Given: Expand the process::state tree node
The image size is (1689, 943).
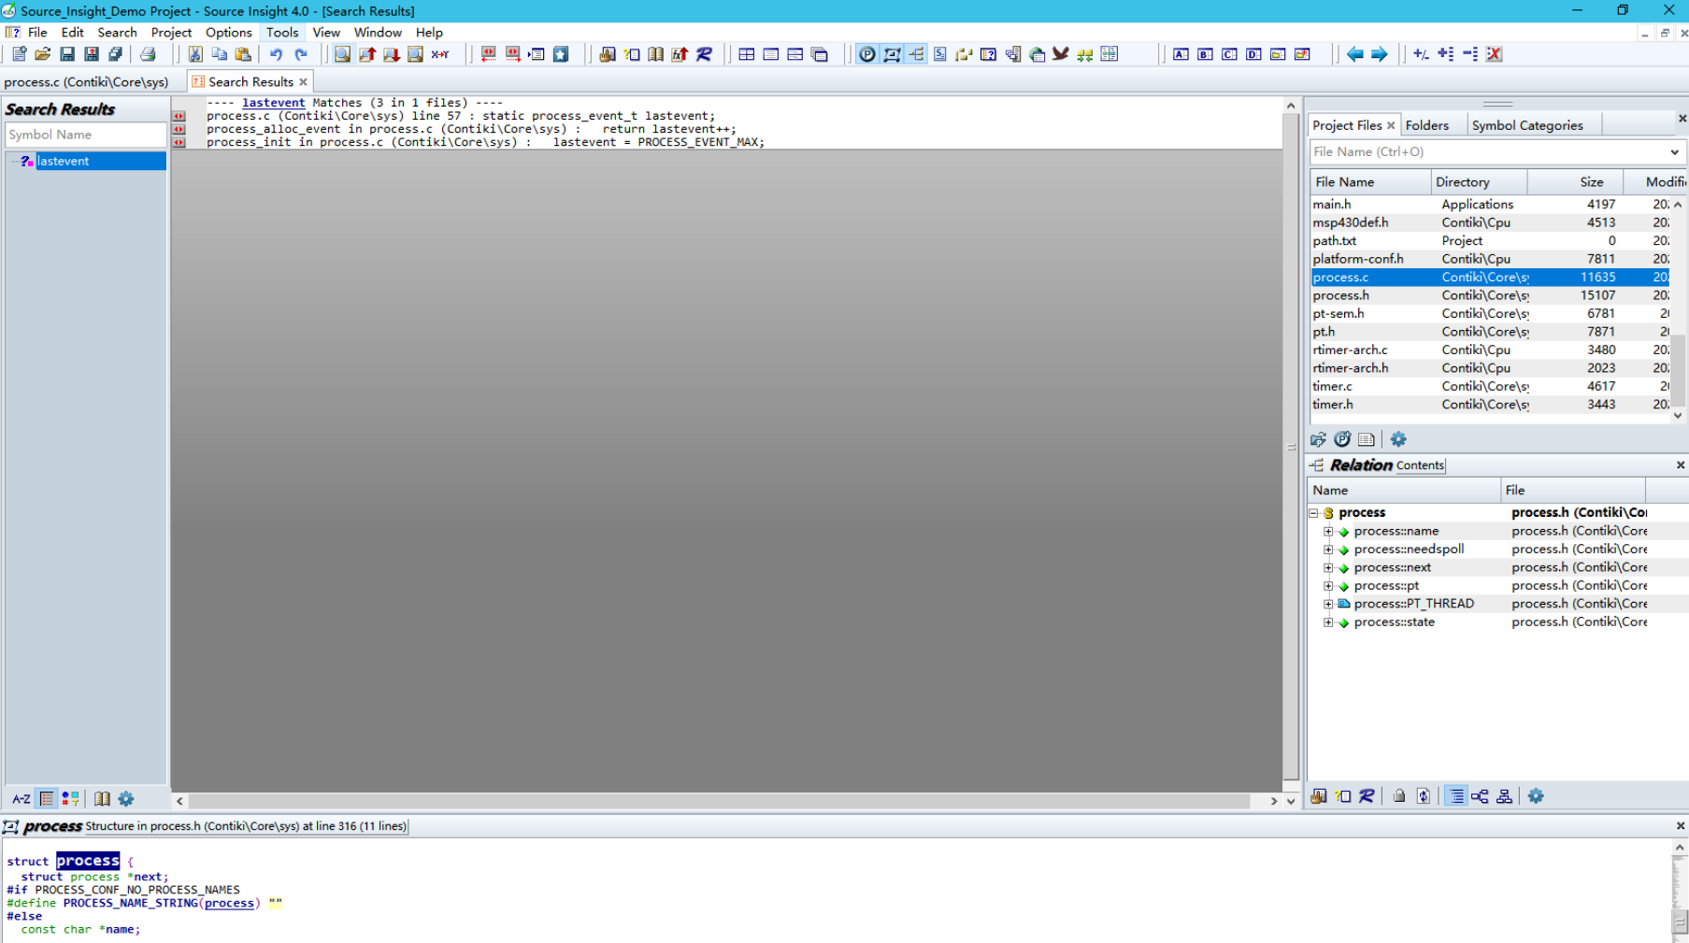Looking at the screenshot, I should pyautogui.click(x=1328, y=622).
